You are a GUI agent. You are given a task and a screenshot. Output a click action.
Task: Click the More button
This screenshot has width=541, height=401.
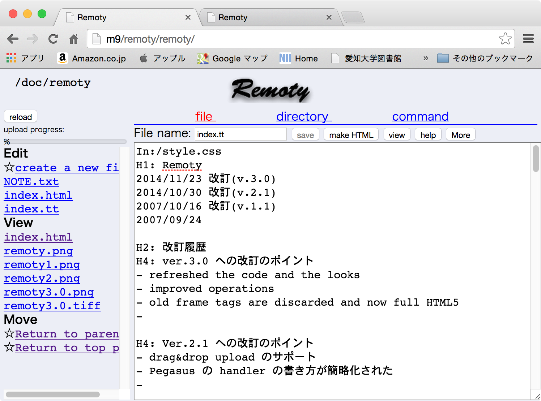[x=461, y=135]
